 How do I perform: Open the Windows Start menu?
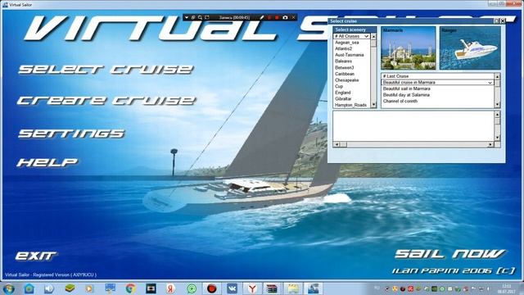coord(8,288)
